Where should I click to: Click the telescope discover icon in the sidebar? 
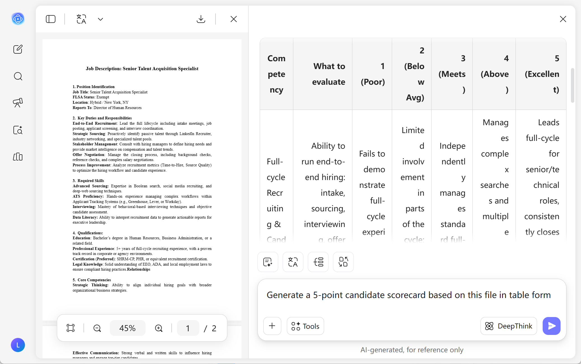18,103
